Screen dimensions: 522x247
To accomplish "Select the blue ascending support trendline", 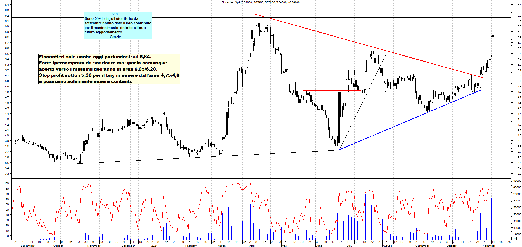I will click(410, 120).
